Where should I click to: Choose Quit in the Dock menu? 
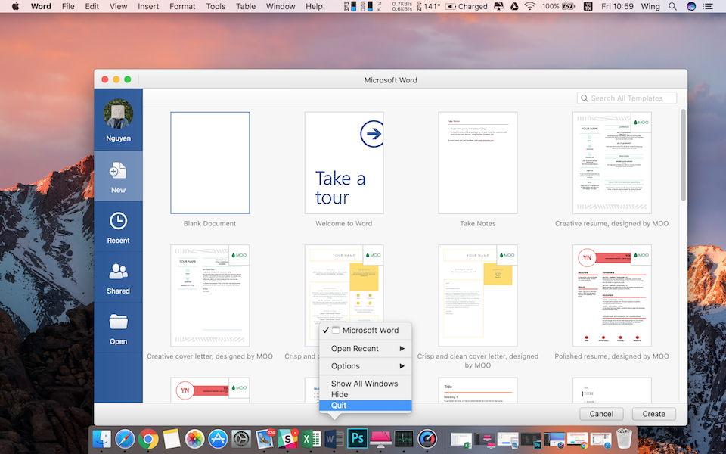(365, 405)
